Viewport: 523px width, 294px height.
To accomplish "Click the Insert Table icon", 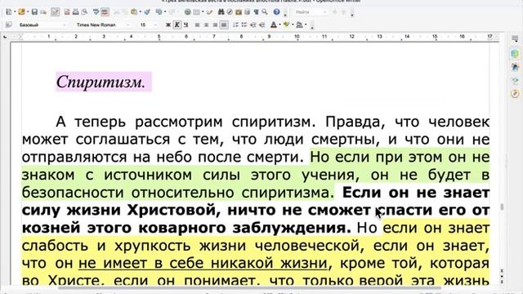I will point(197,12).
